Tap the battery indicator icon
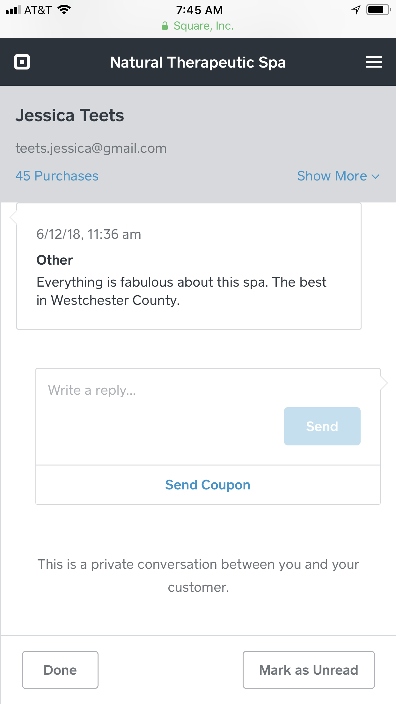The image size is (396, 704). point(378,10)
